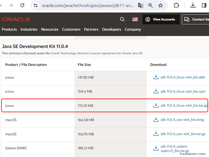
Task: Open the site information icon in address bar
Action: tap(36, 6)
